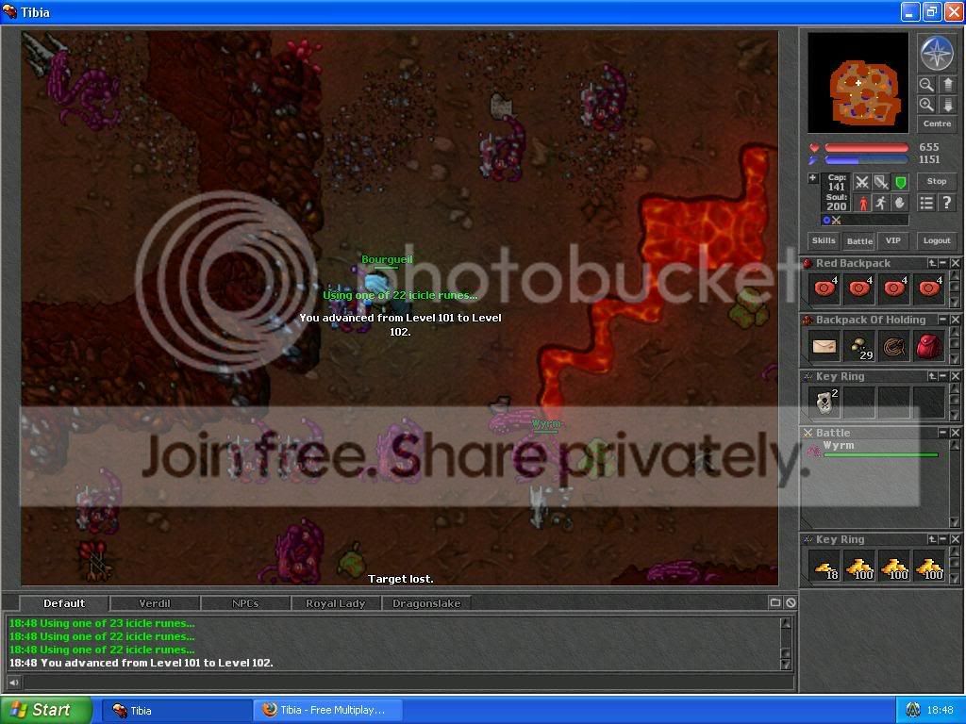Close the Red Backpack panel
Screen dimensions: 966x724
955,263
